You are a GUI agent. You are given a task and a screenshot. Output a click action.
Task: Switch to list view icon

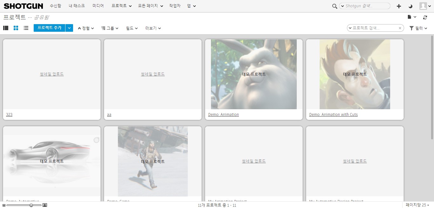point(26,28)
